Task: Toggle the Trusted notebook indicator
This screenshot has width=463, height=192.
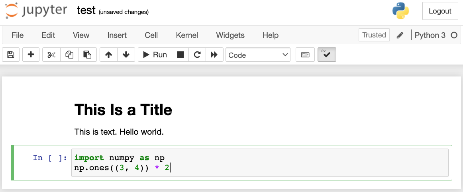Action: click(x=374, y=35)
